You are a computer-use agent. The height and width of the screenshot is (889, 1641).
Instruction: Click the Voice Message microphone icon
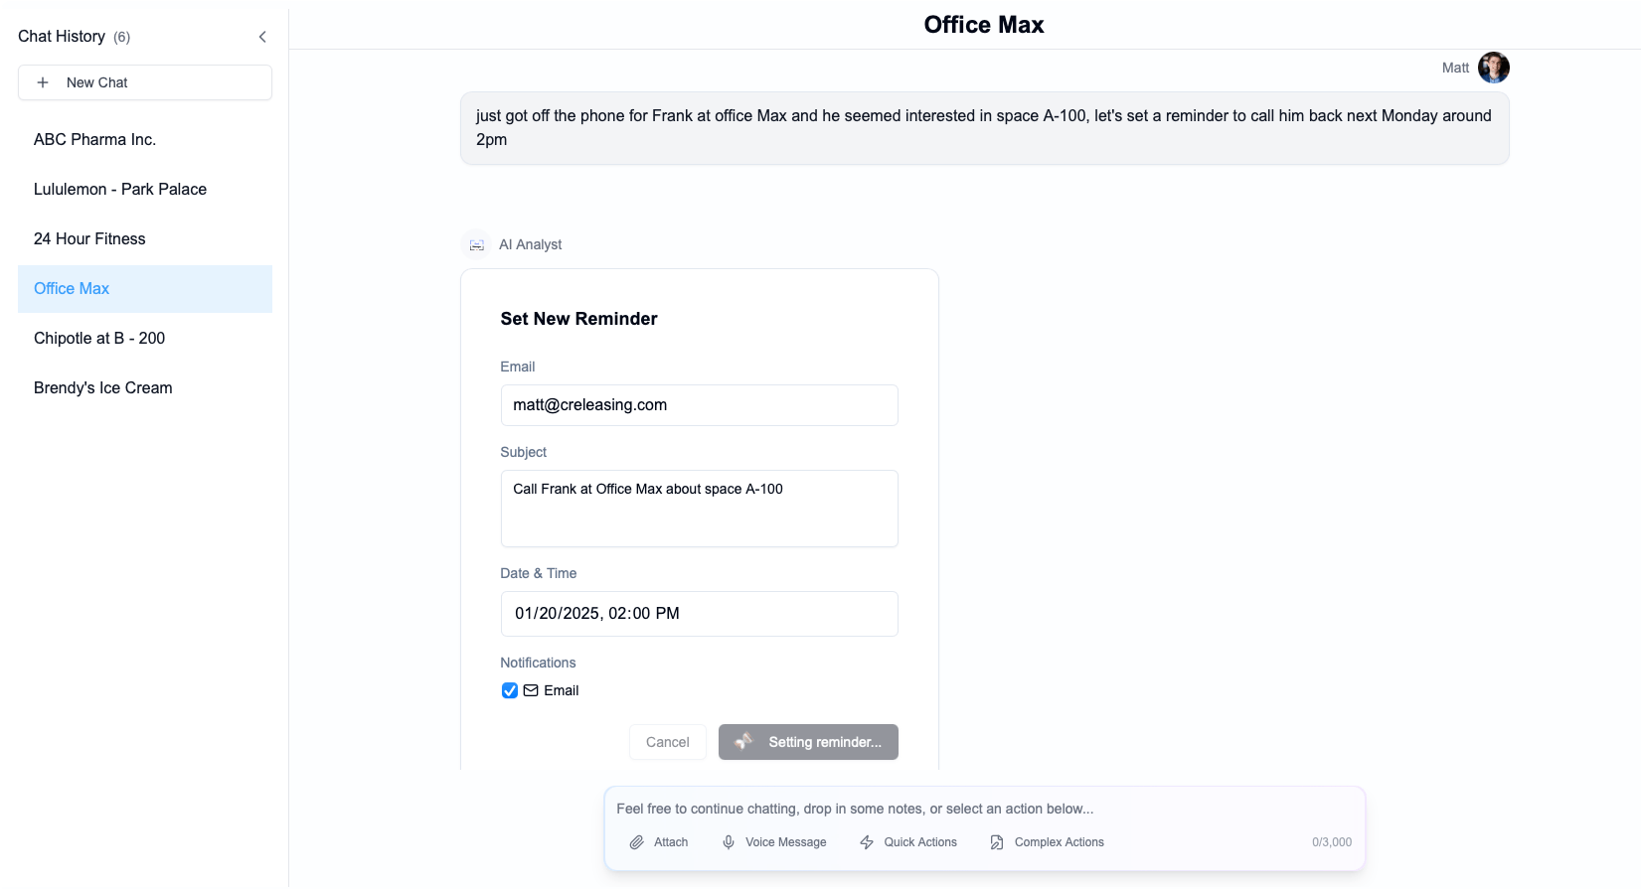pos(729,842)
